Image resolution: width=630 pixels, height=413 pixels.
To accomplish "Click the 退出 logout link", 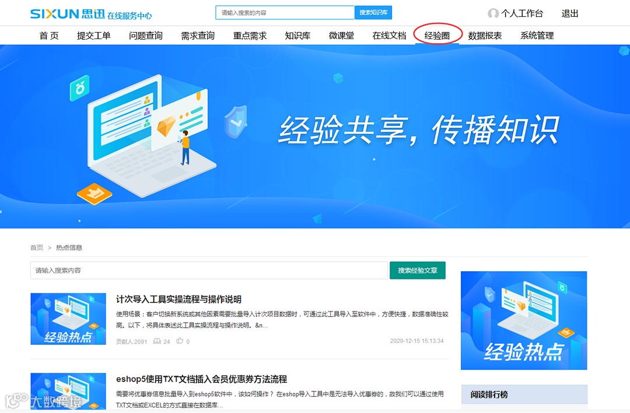I will pos(570,13).
